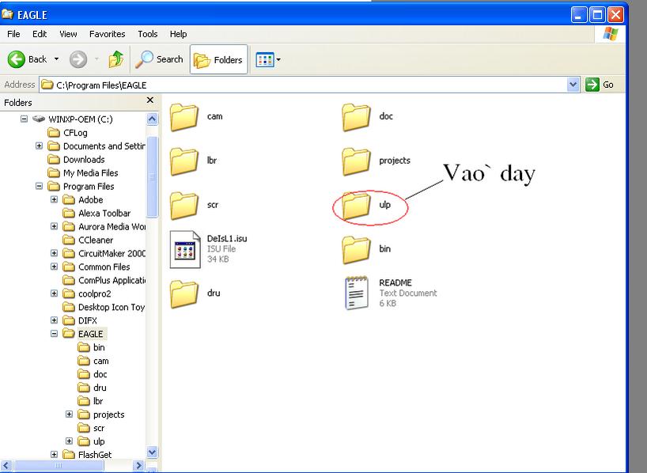Image resolution: width=647 pixels, height=473 pixels.
Task: Click the WINXP-OEM (C:) drive icon
Action: [39, 119]
